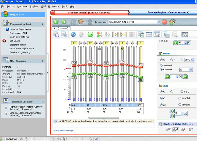Click the window with speaker toolbar icon

157,34
